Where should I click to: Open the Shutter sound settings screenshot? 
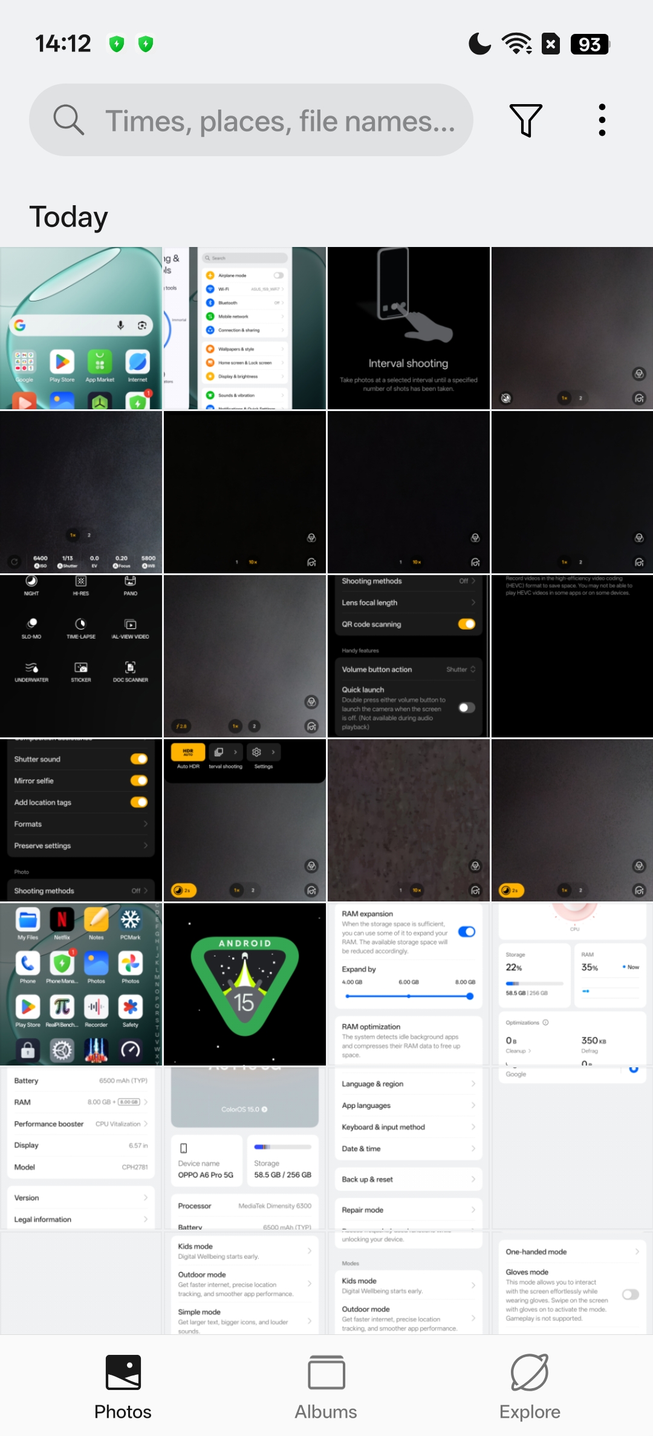pyautogui.click(x=81, y=820)
